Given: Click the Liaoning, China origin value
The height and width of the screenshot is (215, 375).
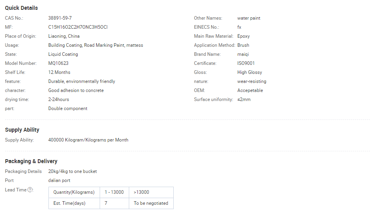Looking at the screenshot, I should (64, 36).
